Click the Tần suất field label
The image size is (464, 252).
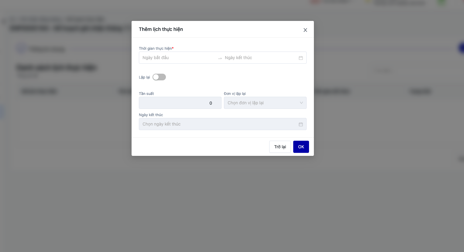pos(146,94)
